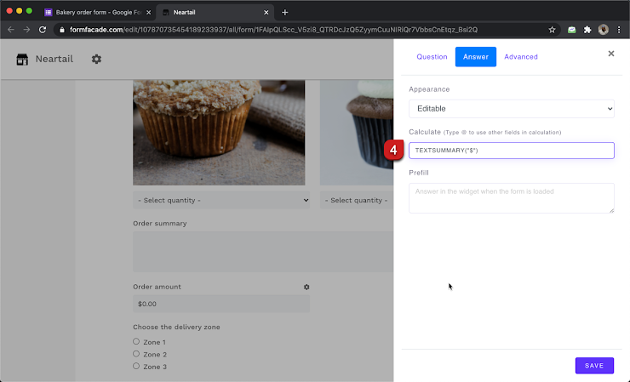This screenshot has height=382, width=630.
Task: Switch to the Advanced tab
Action: (x=520, y=57)
